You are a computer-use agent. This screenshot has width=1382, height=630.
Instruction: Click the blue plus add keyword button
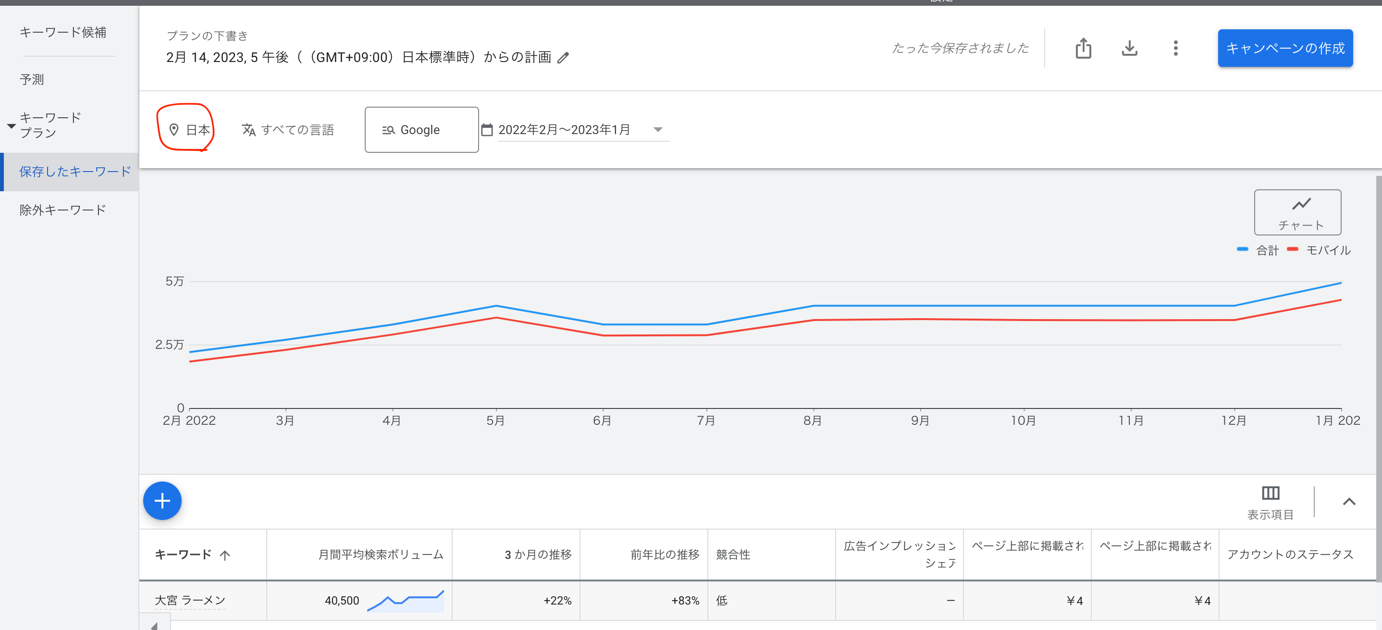[x=162, y=501]
